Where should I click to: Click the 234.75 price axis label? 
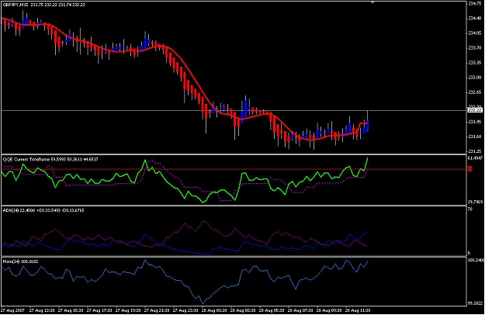point(475,3)
